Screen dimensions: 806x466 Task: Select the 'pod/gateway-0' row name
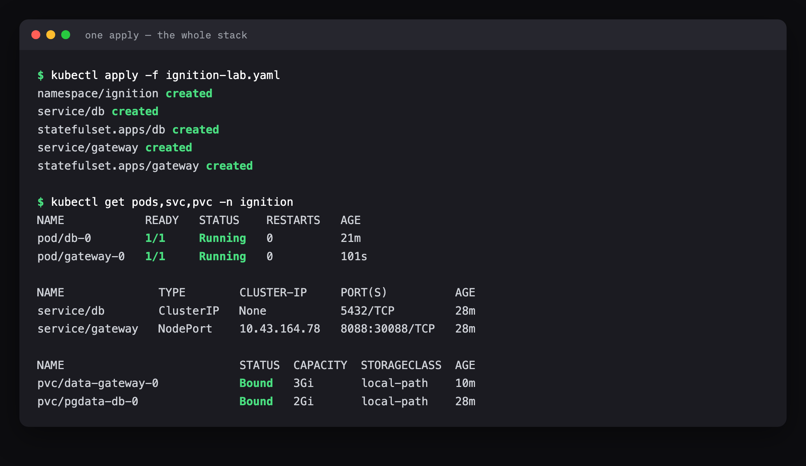point(81,256)
